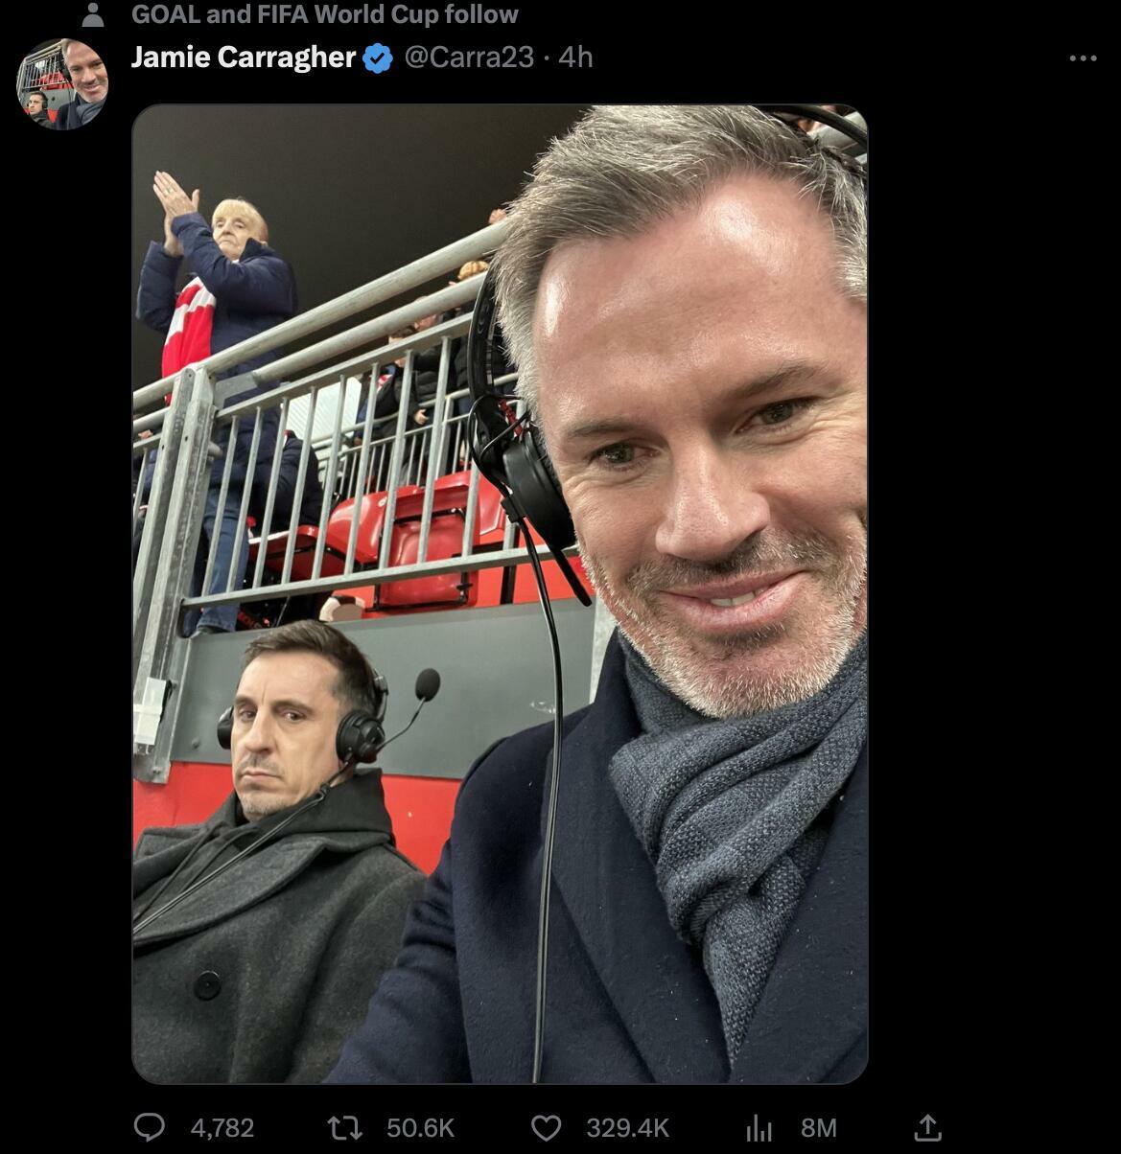Click the blue verified checkmark badge
The width and height of the screenshot is (1121, 1154).
point(378,58)
